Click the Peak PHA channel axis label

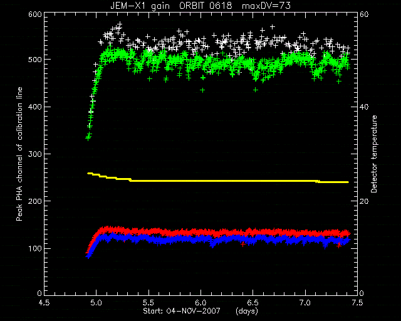click(19, 154)
